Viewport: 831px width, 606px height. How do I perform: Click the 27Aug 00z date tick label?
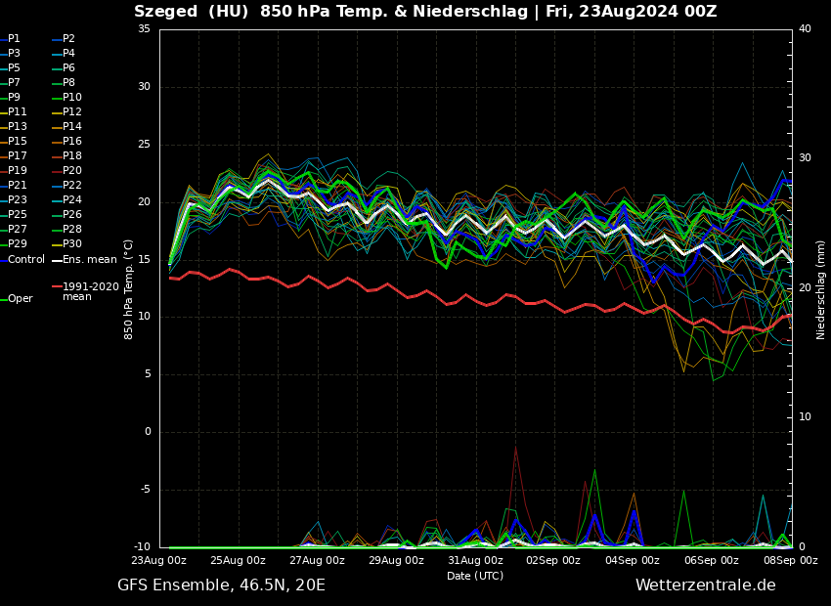point(318,560)
